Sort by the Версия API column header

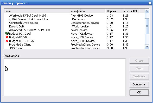[x=130, y=11]
